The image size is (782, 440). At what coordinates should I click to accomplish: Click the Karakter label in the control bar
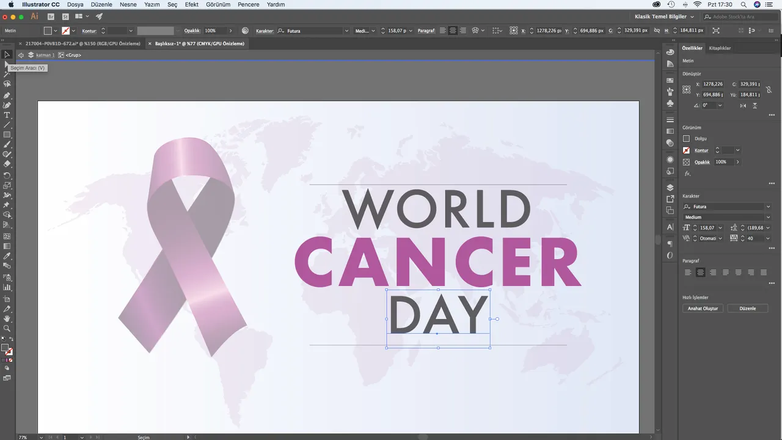265,31
